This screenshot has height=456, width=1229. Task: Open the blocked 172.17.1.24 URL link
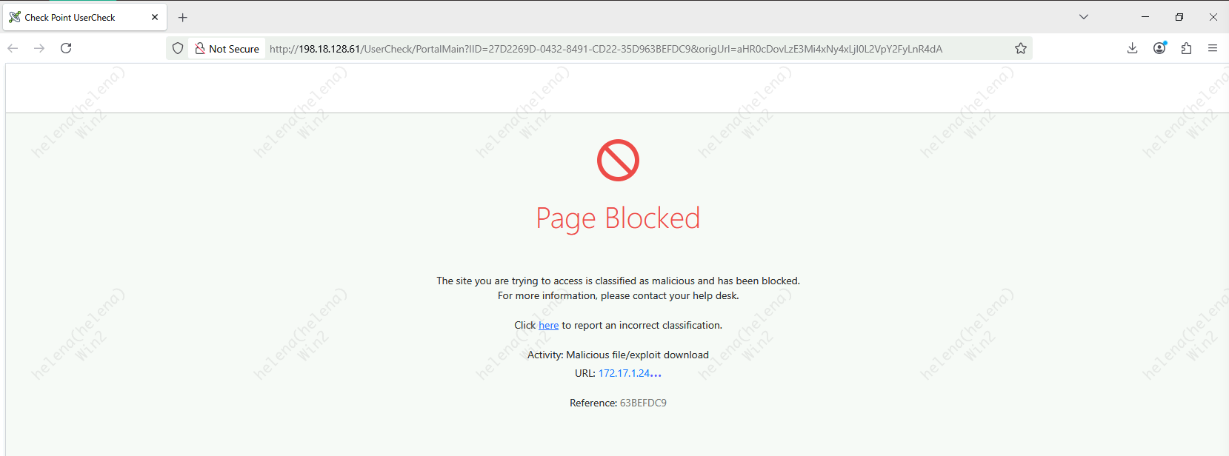coord(629,373)
